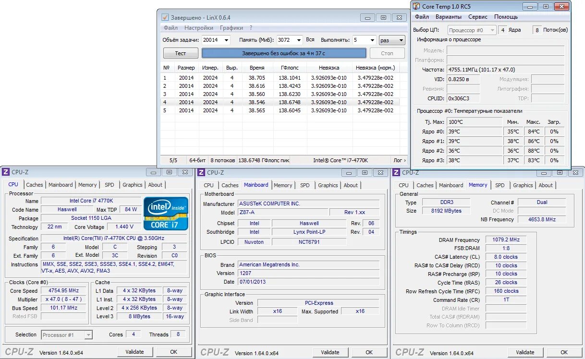
Task: Open the Помощь menu in Core Temp
Action: coord(506,17)
